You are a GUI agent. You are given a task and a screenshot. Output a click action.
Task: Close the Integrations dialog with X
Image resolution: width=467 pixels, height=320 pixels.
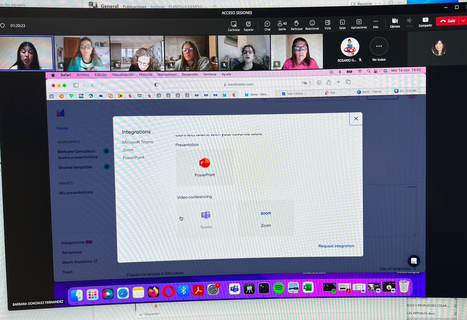356,119
